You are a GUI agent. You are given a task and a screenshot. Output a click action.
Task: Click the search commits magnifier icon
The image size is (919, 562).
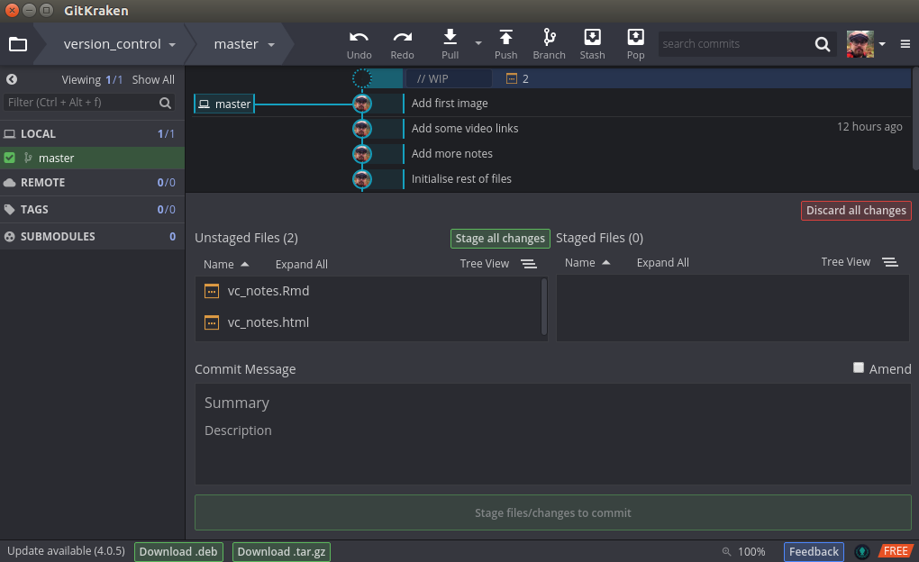coord(823,44)
